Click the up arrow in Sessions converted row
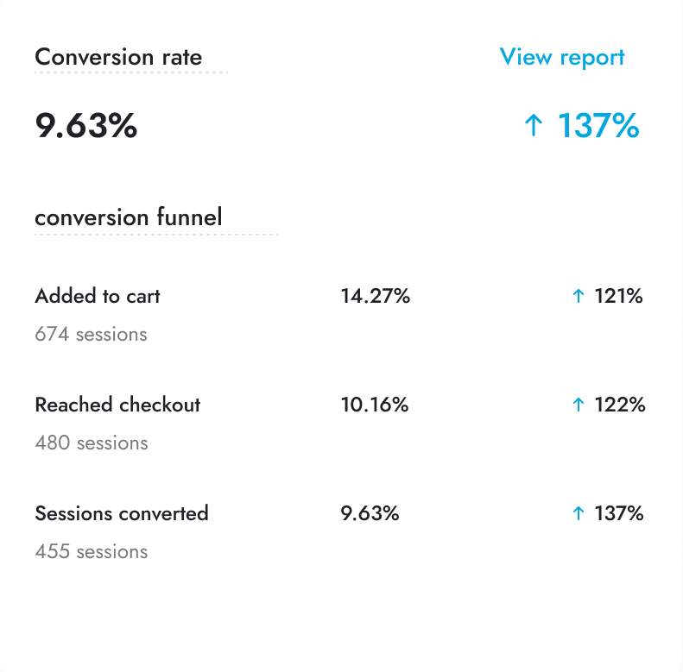This screenshot has width=683, height=672. click(x=579, y=514)
